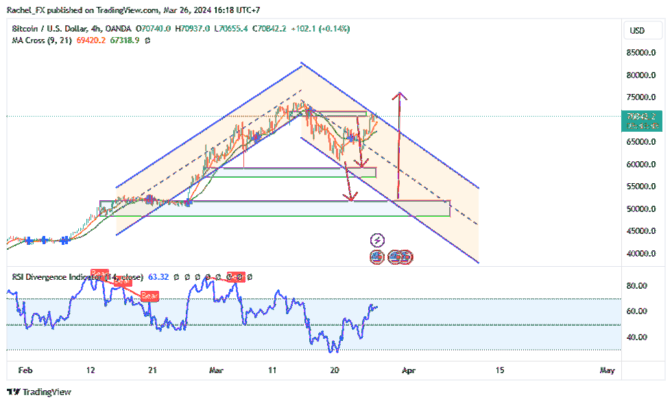Screen dimensions: 672x404
Task: Click 60000.0 on the price axis
Action: click(641, 164)
